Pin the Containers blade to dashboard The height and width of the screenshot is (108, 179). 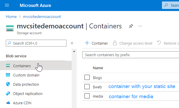click(131, 26)
